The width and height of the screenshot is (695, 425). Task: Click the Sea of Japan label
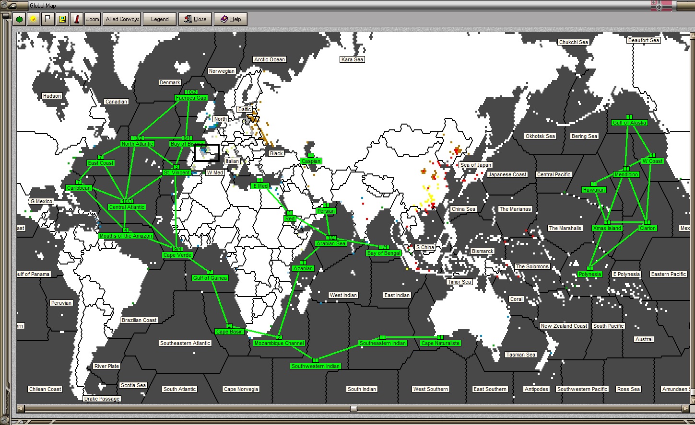point(476,165)
